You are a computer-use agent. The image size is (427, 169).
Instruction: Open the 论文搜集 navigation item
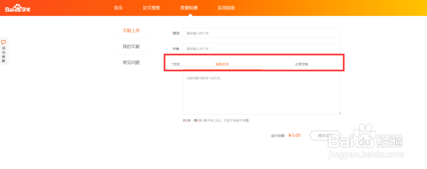152,8
